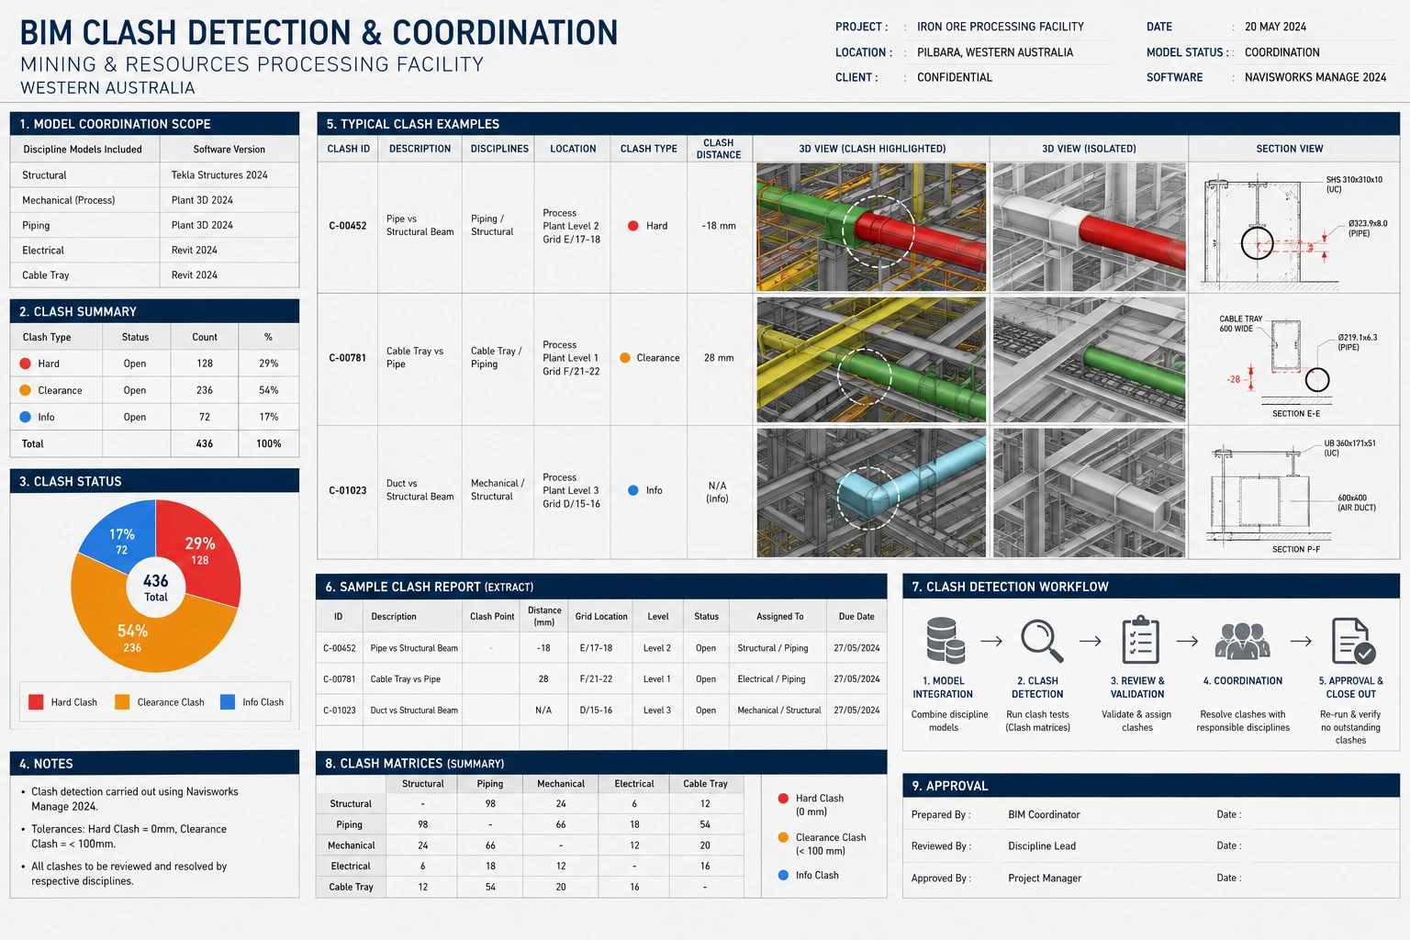Click NAVISWORKS MANAGE 2024 software value
The width and height of the screenshot is (1410, 940).
pos(1315,77)
